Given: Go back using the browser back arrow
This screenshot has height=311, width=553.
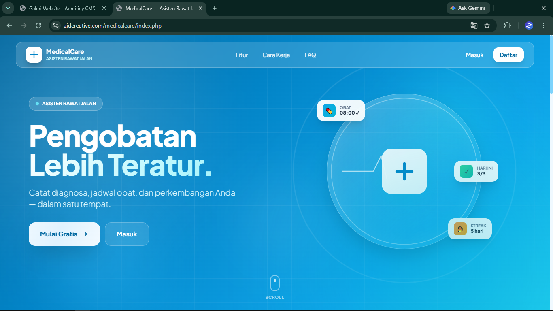Looking at the screenshot, I should click(x=9, y=26).
